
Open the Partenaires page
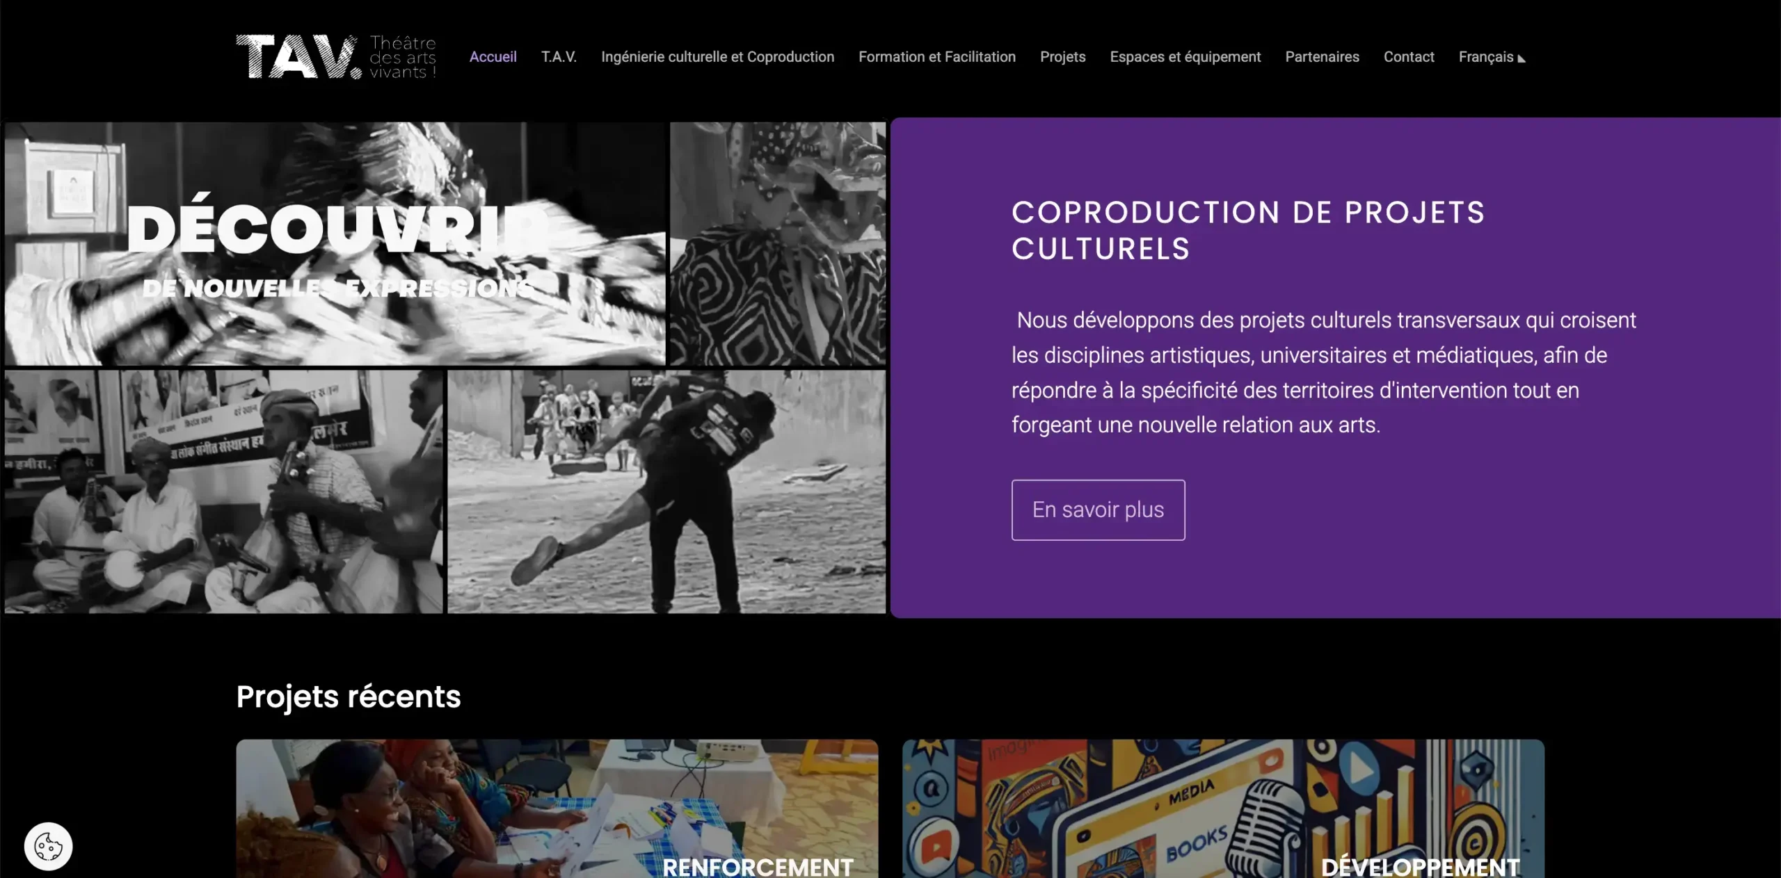[x=1322, y=57]
